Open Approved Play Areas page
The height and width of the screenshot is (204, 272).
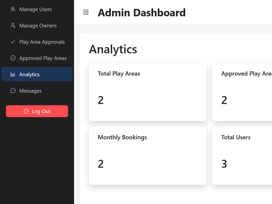click(x=37, y=58)
